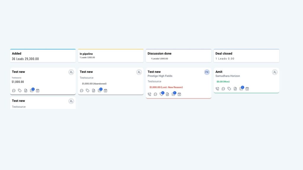This screenshot has width=303, height=170.
Task: Click the phone icon on the Amit card
Action: coord(217,89)
